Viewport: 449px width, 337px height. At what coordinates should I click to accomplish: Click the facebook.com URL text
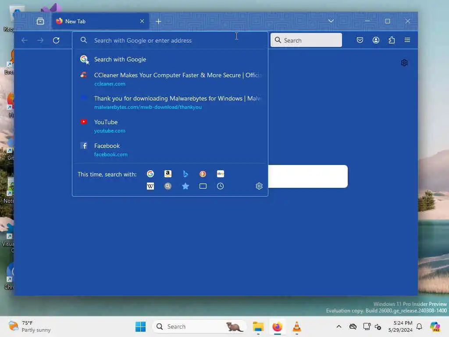click(111, 154)
